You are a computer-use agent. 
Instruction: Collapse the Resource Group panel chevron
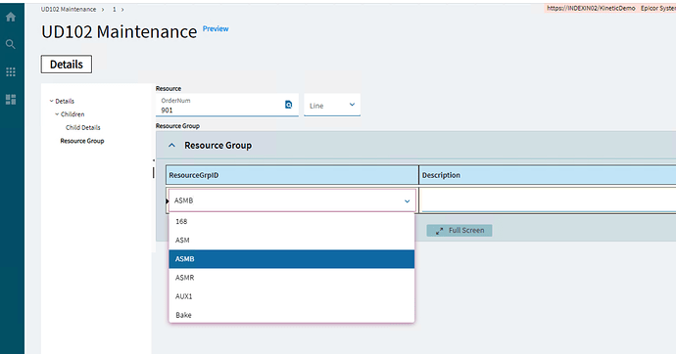pyautogui.click(x=171, y=146)
